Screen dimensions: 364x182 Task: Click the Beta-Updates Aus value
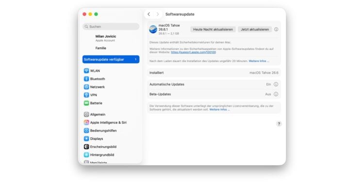[x=268, y=94]
